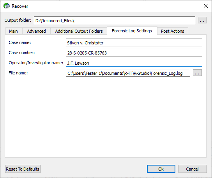Click Reset To Defaults button
The width and height of the screenshot is (212, 178).
(23, 169)
